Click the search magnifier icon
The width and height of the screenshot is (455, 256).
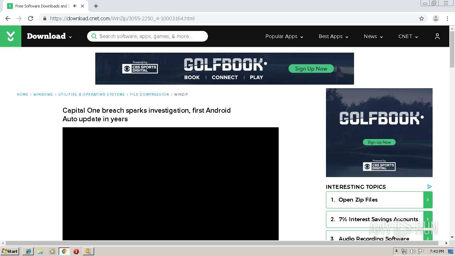pos(94,36)
